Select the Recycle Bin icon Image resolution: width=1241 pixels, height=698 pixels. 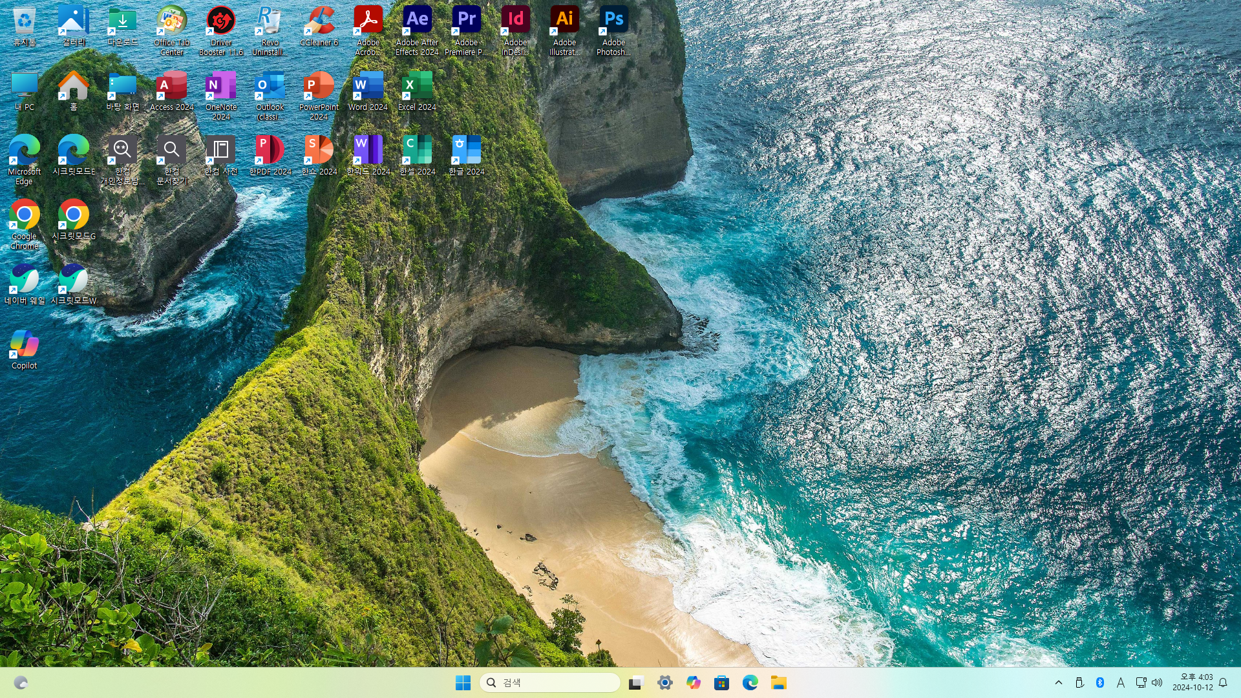coord(24,20)
